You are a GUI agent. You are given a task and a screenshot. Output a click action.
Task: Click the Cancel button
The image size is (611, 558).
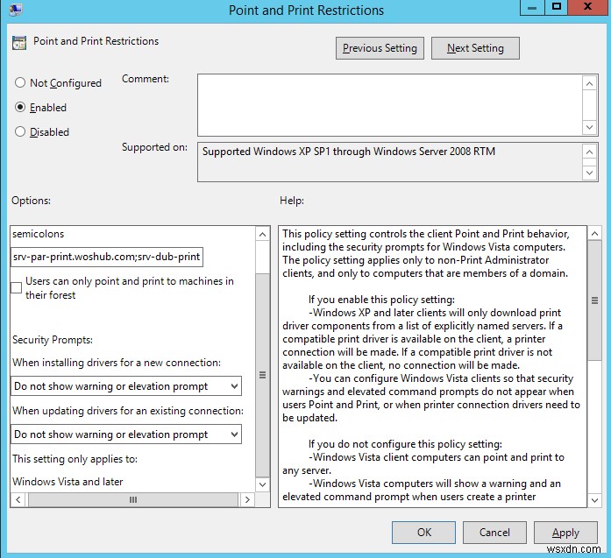pyautogui.click(x=494, y=533)
